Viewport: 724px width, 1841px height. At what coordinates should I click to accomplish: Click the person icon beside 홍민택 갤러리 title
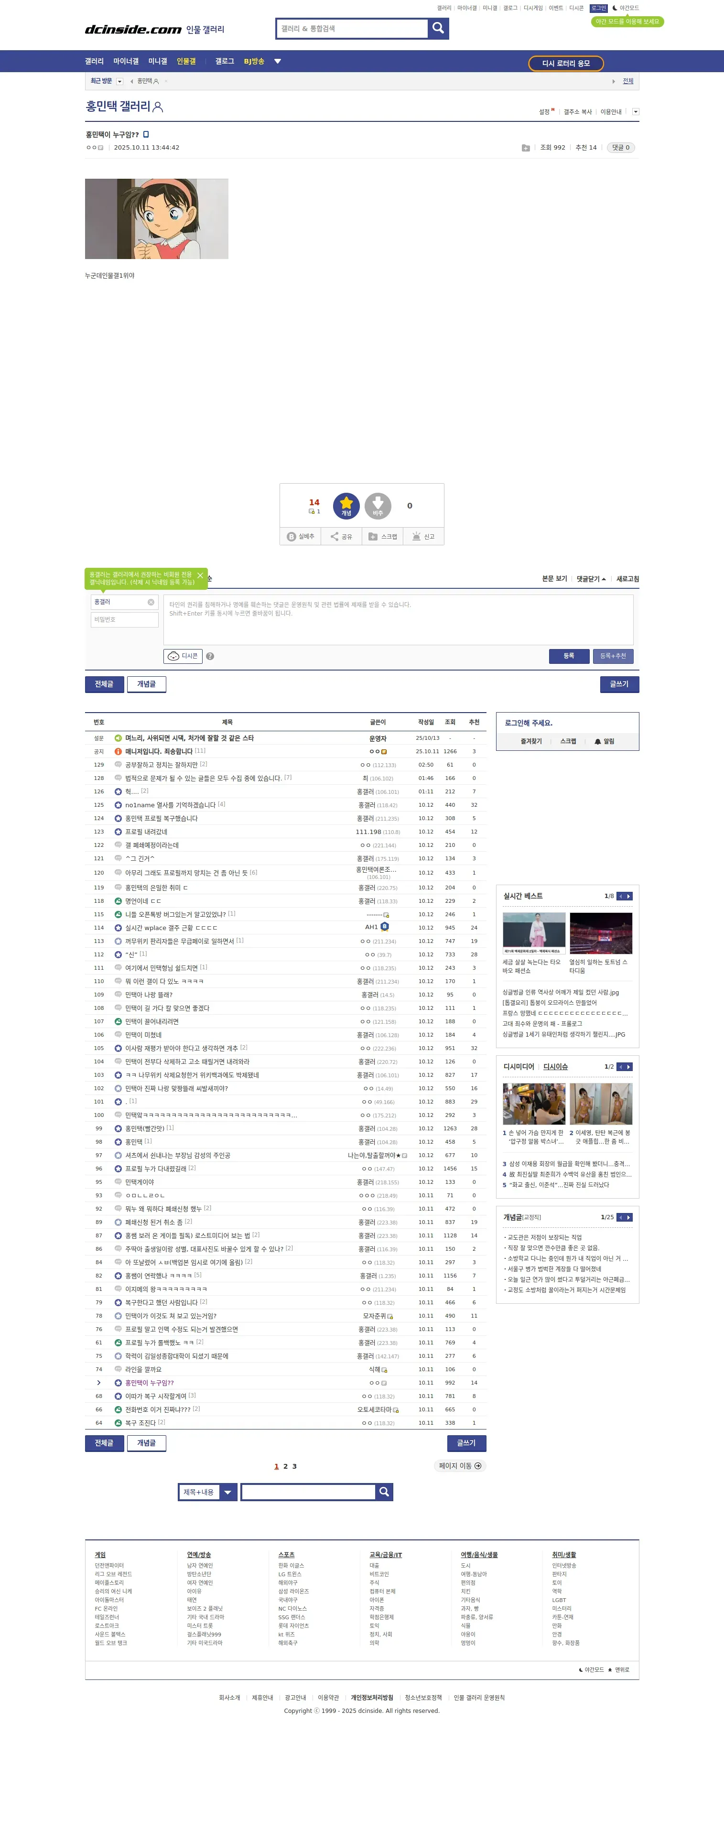pos(158,107)
